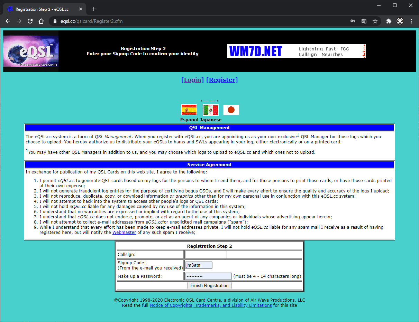Open the Google Translate icon
The image size is (419, 322).
[364, 21]
